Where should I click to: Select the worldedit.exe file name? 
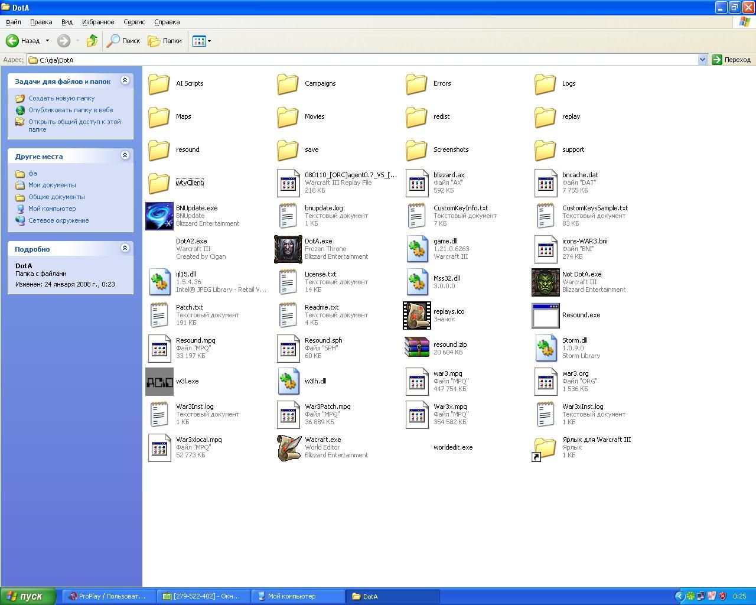[x=453, y=447]
